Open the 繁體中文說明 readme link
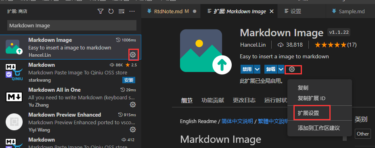The image size is (375, 148). point(273,121)
